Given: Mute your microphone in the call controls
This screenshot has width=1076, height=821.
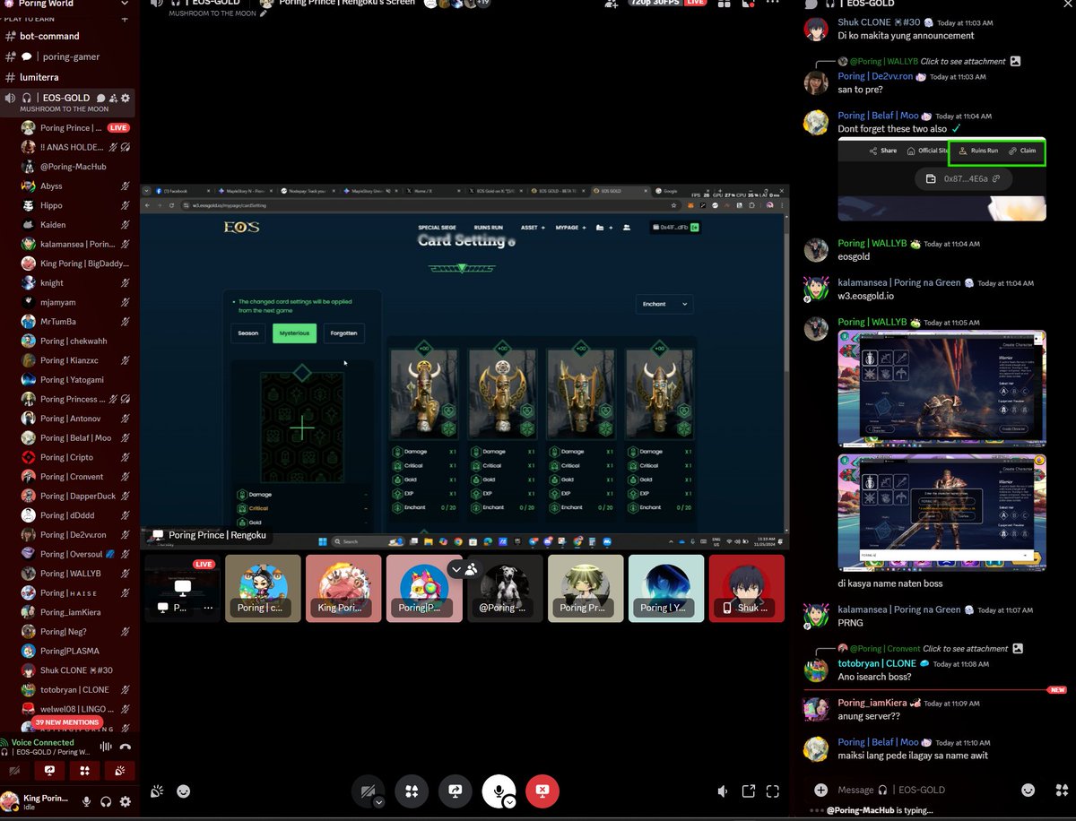Looking at the screenshot, I should tap(499, 791).
